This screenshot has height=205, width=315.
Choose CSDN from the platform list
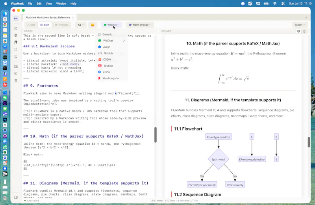click(x=111, y=60)
